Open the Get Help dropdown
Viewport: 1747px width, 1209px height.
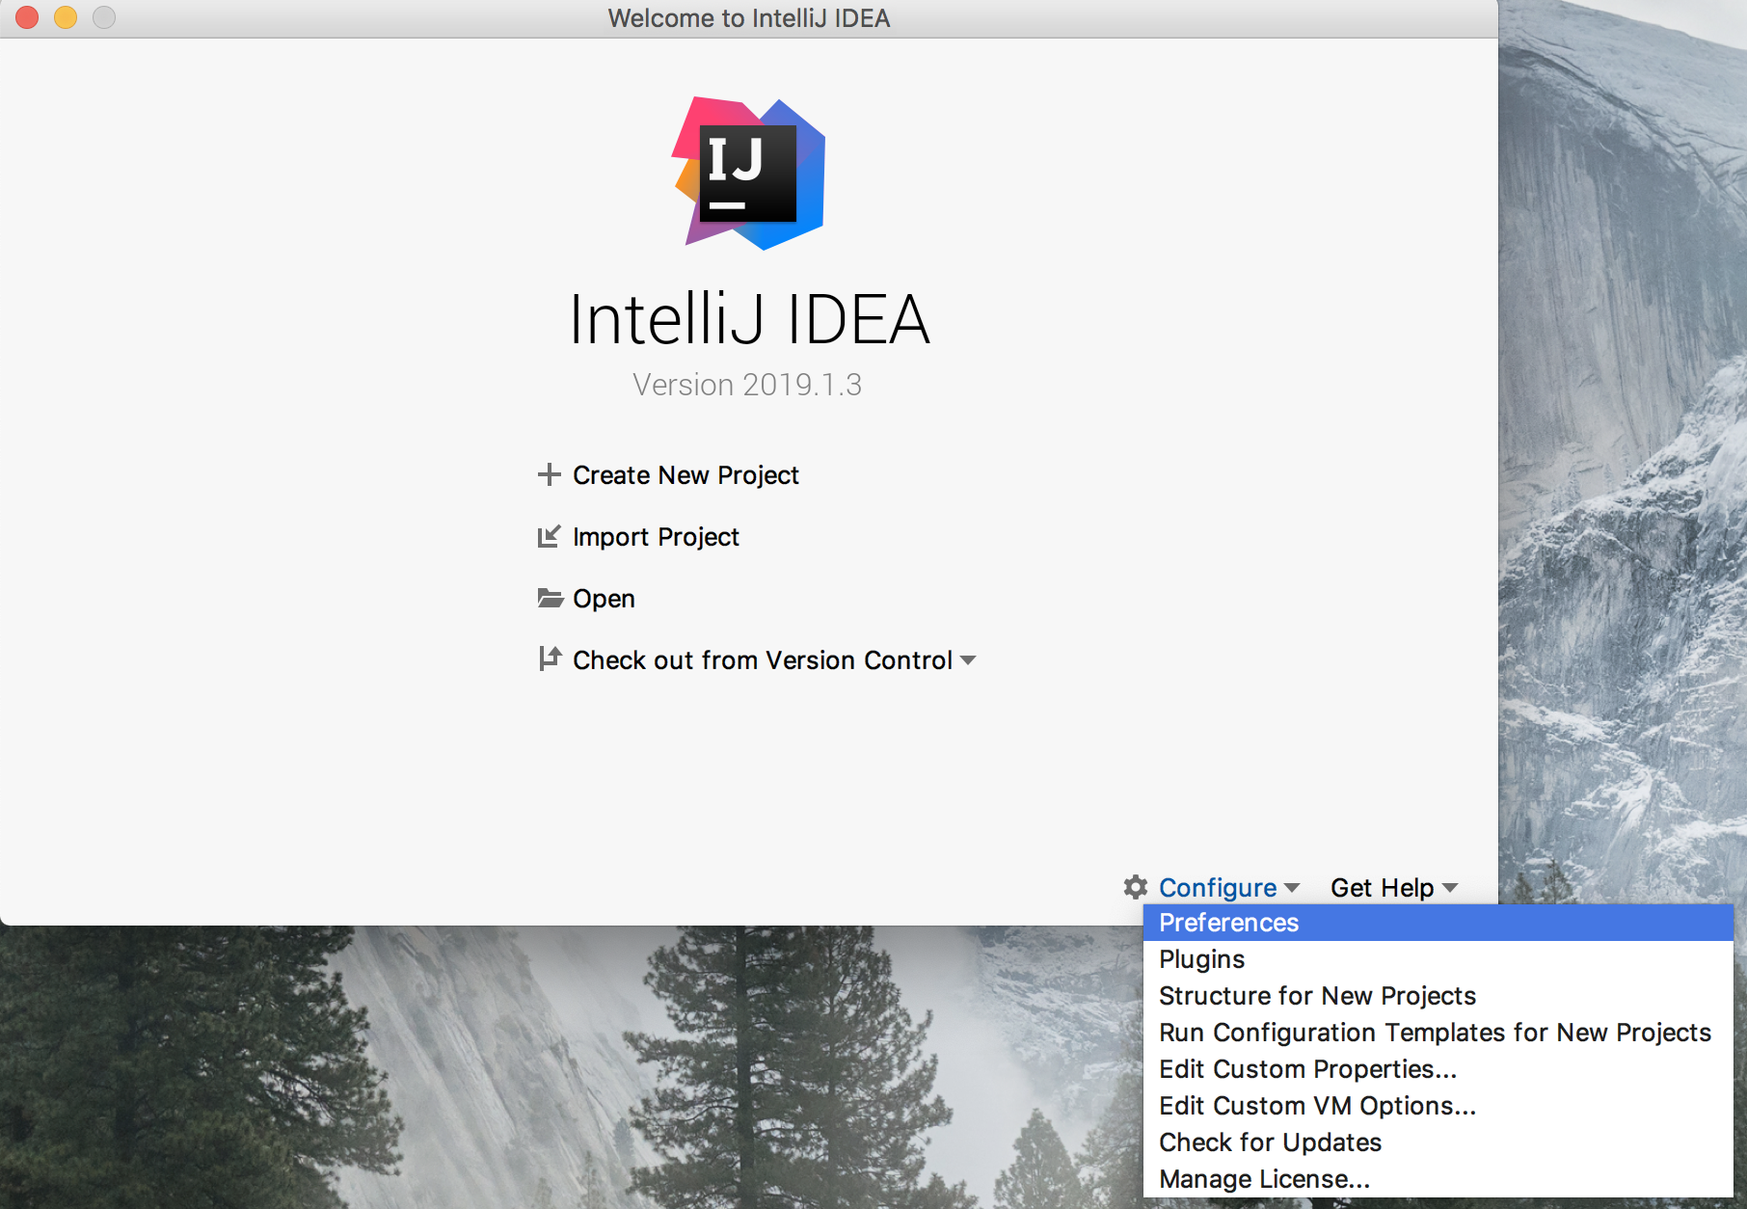[1382, 887]
